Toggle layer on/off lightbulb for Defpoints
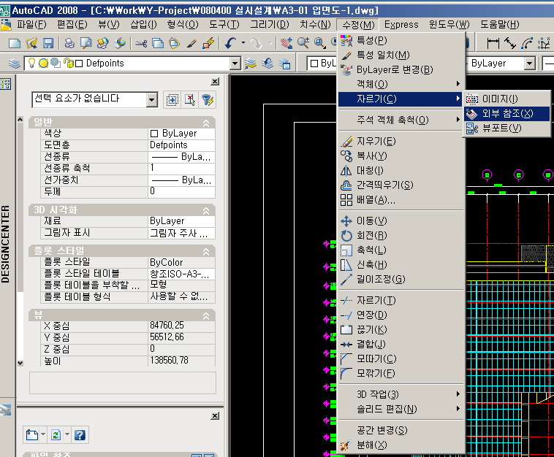This screenshot has height=457, width=554. point(32,64)
